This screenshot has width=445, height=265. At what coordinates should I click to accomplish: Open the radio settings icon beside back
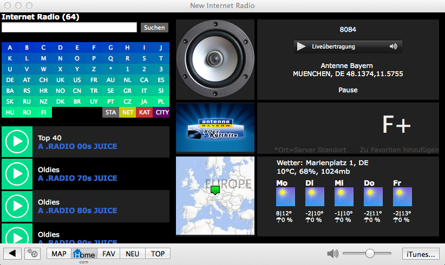pyautogui.click(x=32, y=254)
